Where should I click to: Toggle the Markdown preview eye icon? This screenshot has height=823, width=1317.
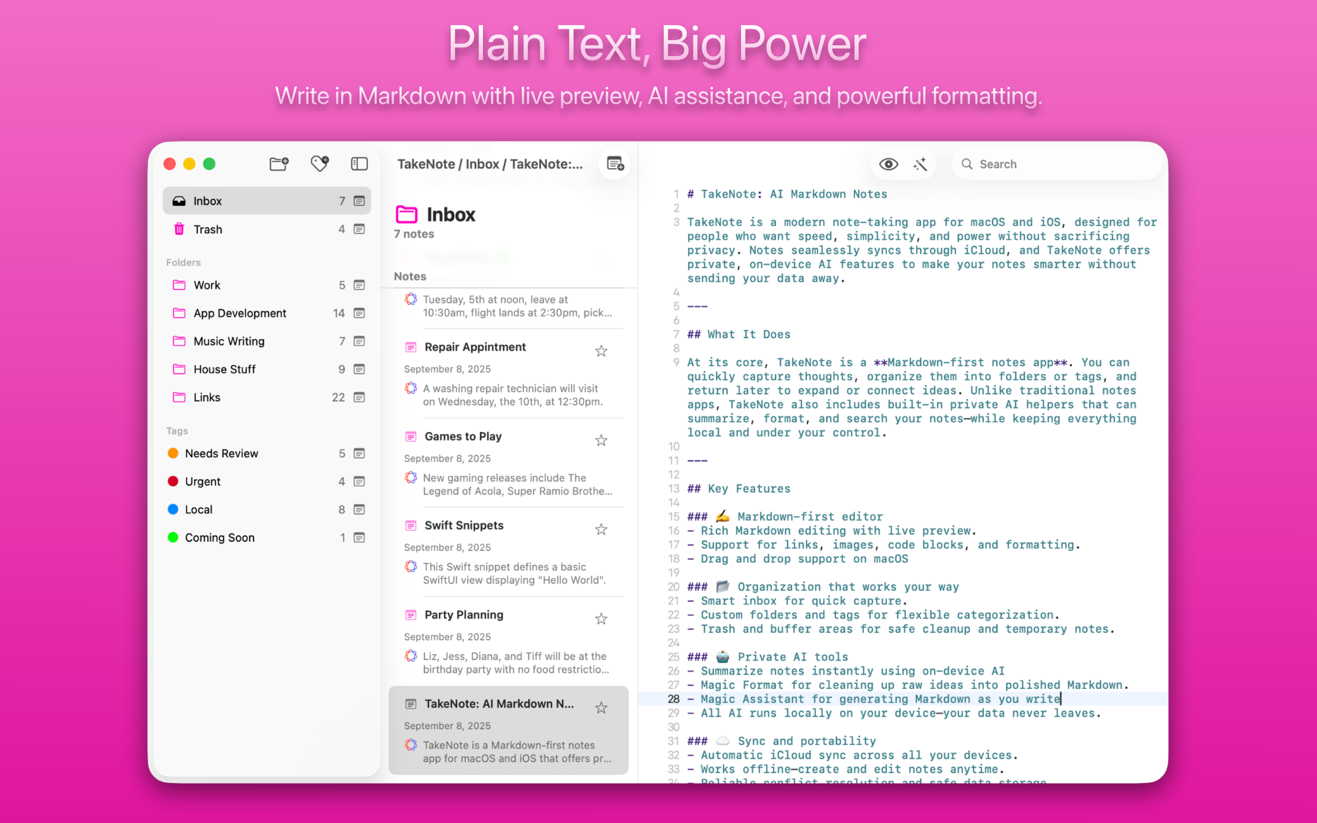point(888,164)
